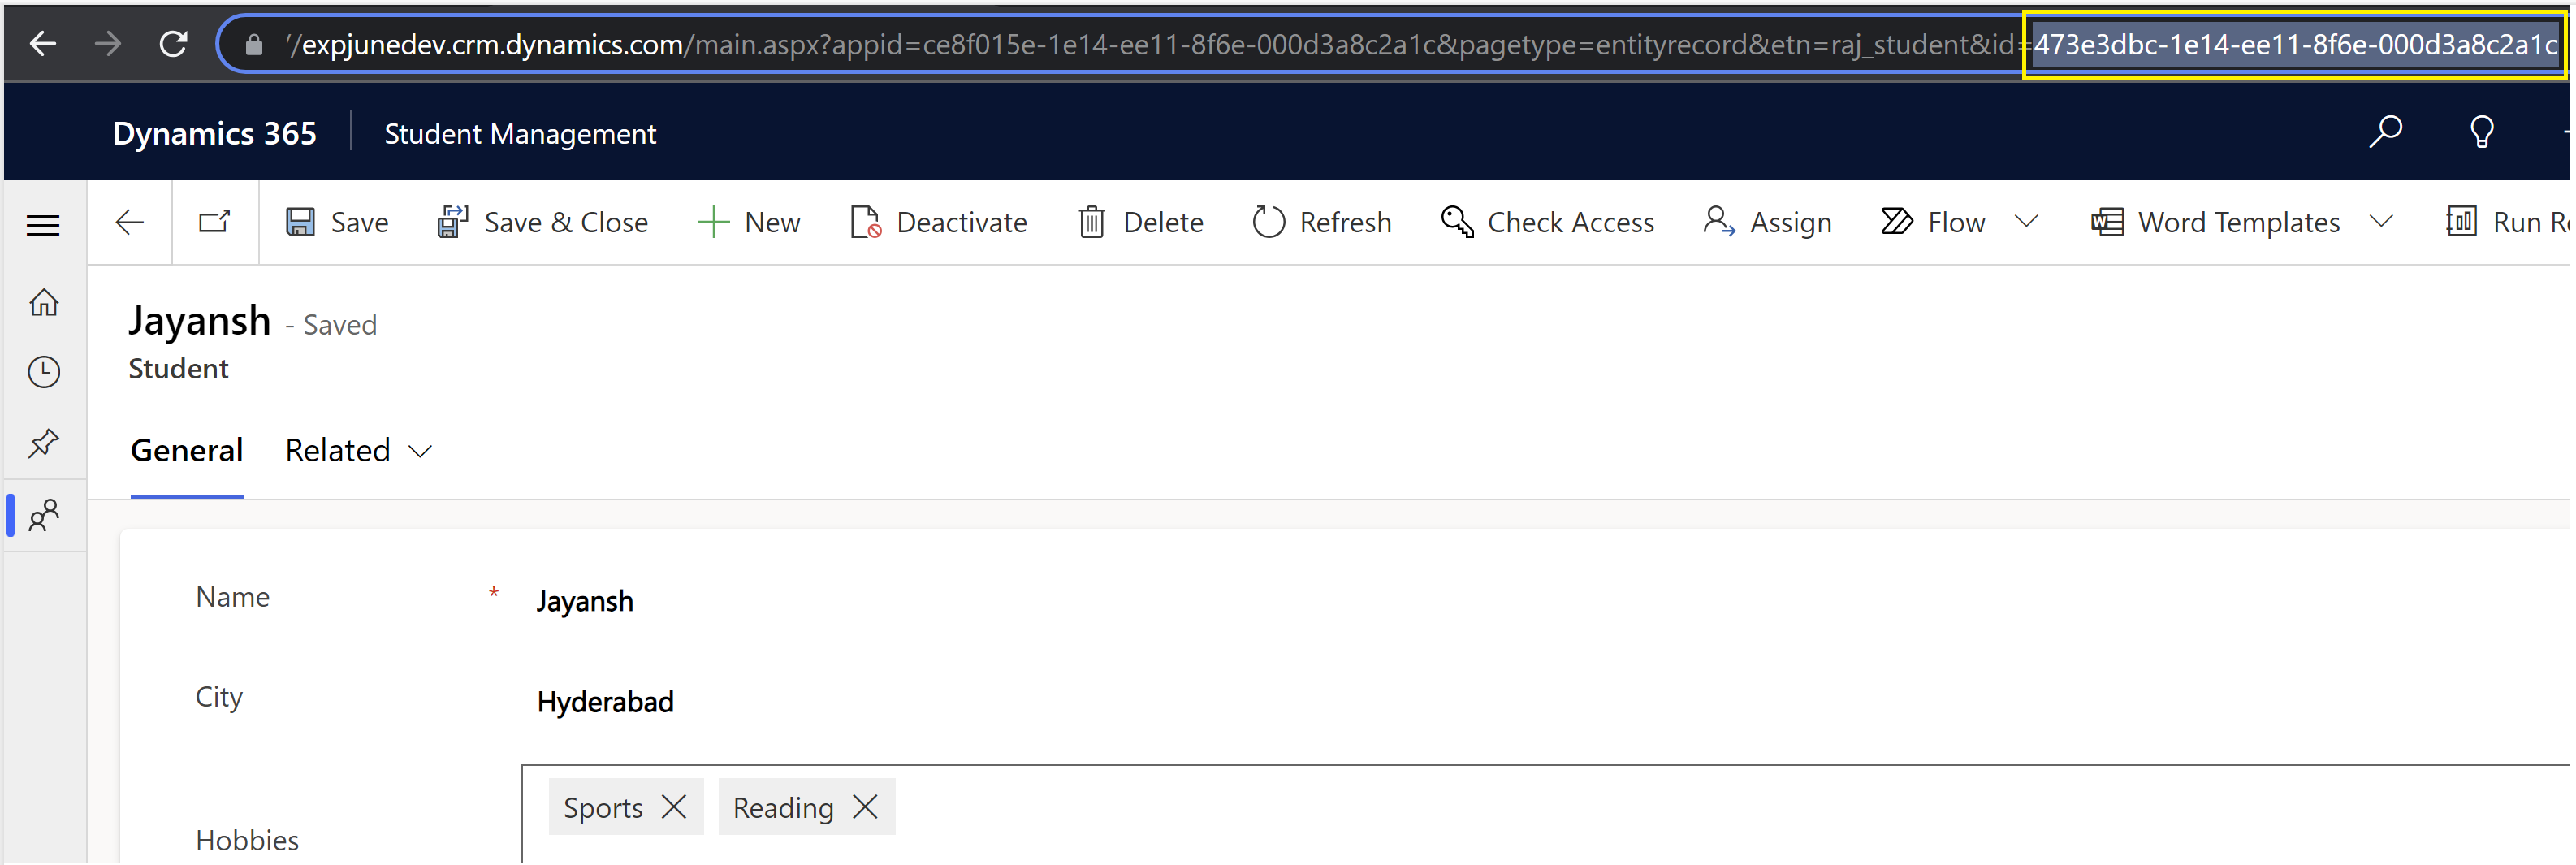This screenshot has height=865, width=2576.
Task: Select the Students people icon in sidebar
Action: click(x=44, y=516)
